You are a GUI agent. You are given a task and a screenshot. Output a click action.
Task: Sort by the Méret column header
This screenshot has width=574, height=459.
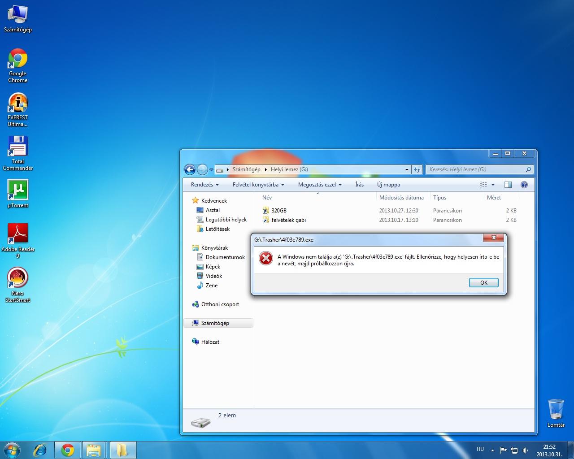pos(502,198)
